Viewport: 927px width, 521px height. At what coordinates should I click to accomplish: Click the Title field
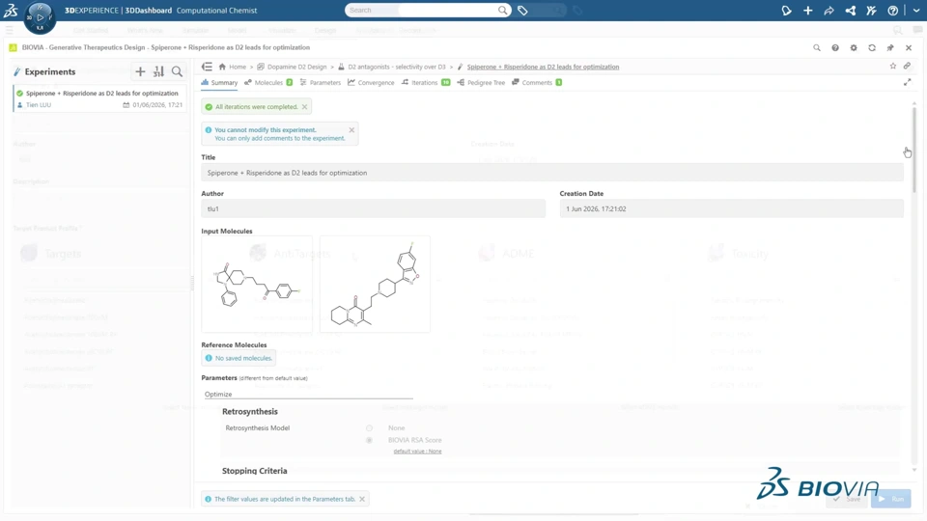click(x=552, y=173)
